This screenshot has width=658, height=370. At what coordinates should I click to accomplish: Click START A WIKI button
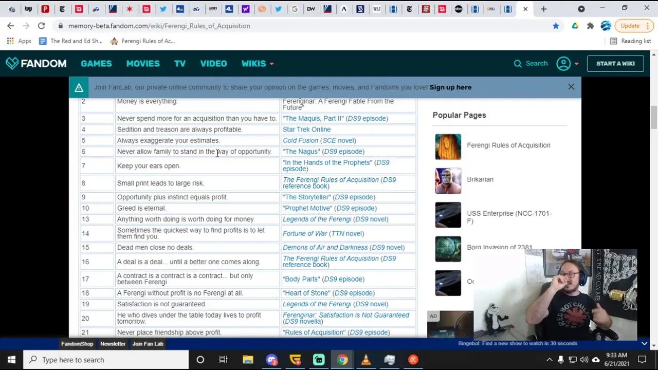(615, 64)
